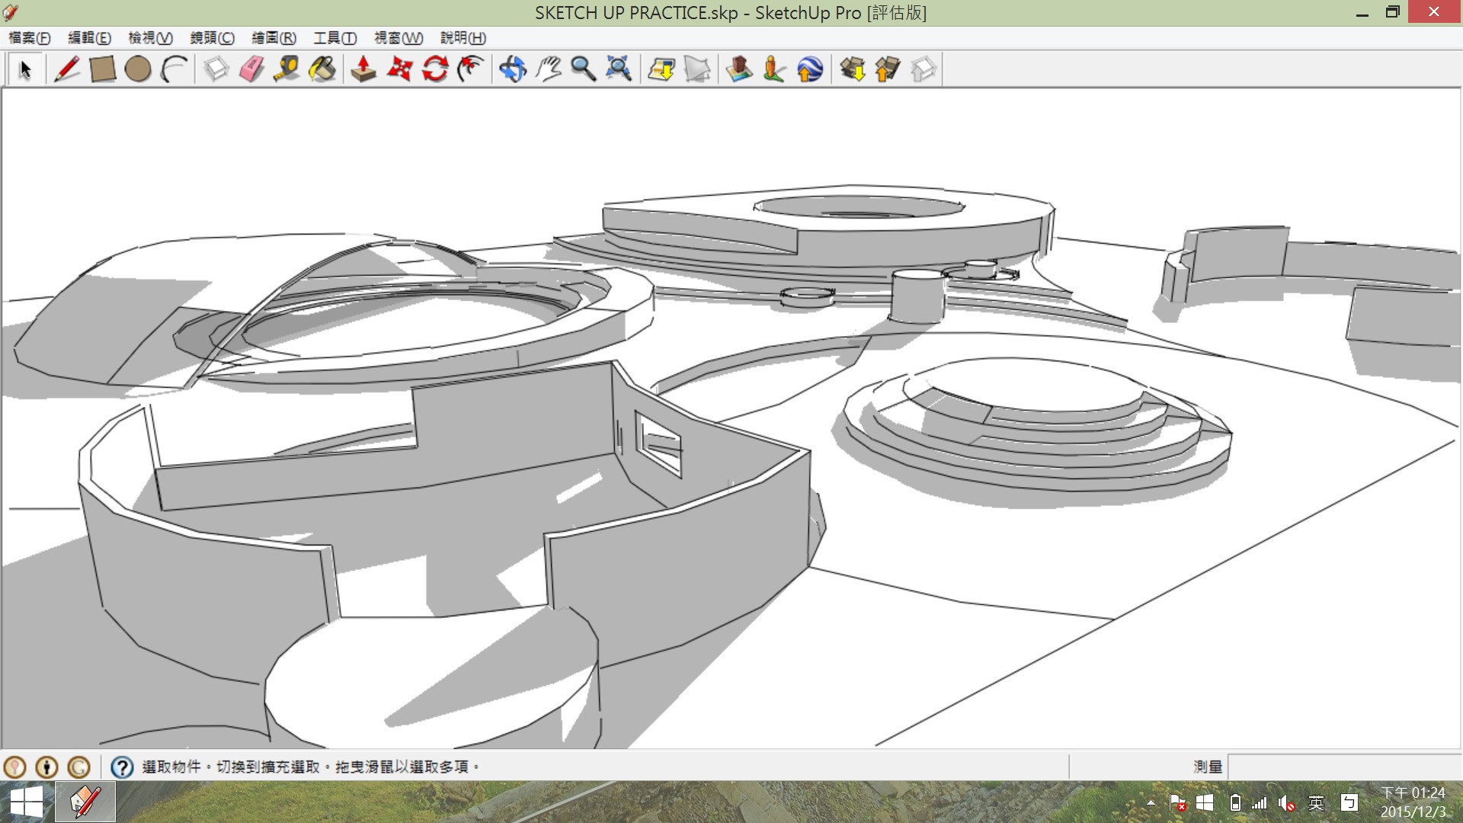1463x823 pixels.
Task: Activate the Push/Pull tool
Action: click(x=363, y=69)
